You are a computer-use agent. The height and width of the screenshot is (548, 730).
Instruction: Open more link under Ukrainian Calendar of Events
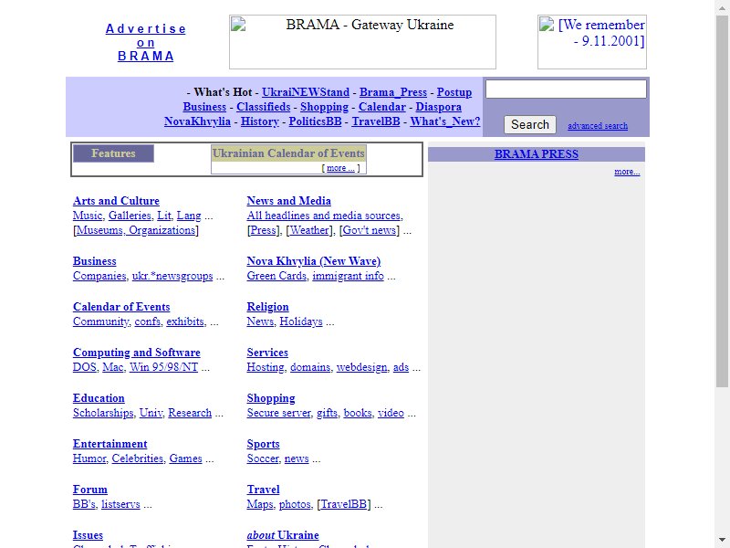340,168
